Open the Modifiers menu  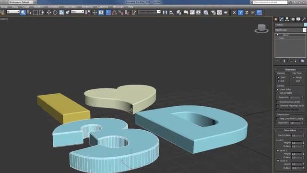(38, 7)
